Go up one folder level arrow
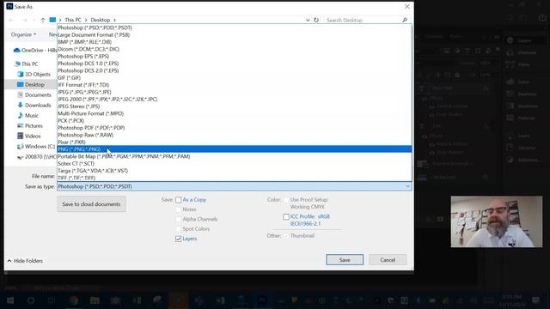Viewport: 550px width, 309px height. tap(43, 20)
